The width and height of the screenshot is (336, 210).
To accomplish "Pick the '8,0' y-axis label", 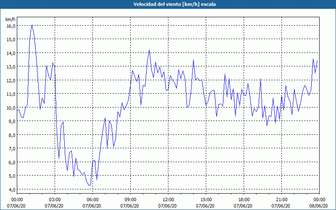I will [12, 135].
